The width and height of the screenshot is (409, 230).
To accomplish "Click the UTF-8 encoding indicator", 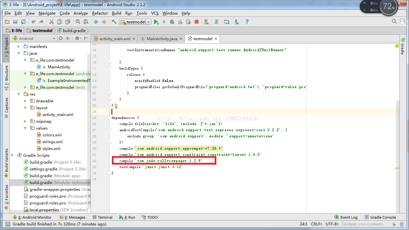I will pyautogui.click(x=332, y=224).
